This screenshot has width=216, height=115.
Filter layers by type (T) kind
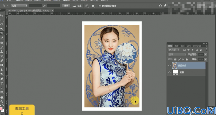193,50
